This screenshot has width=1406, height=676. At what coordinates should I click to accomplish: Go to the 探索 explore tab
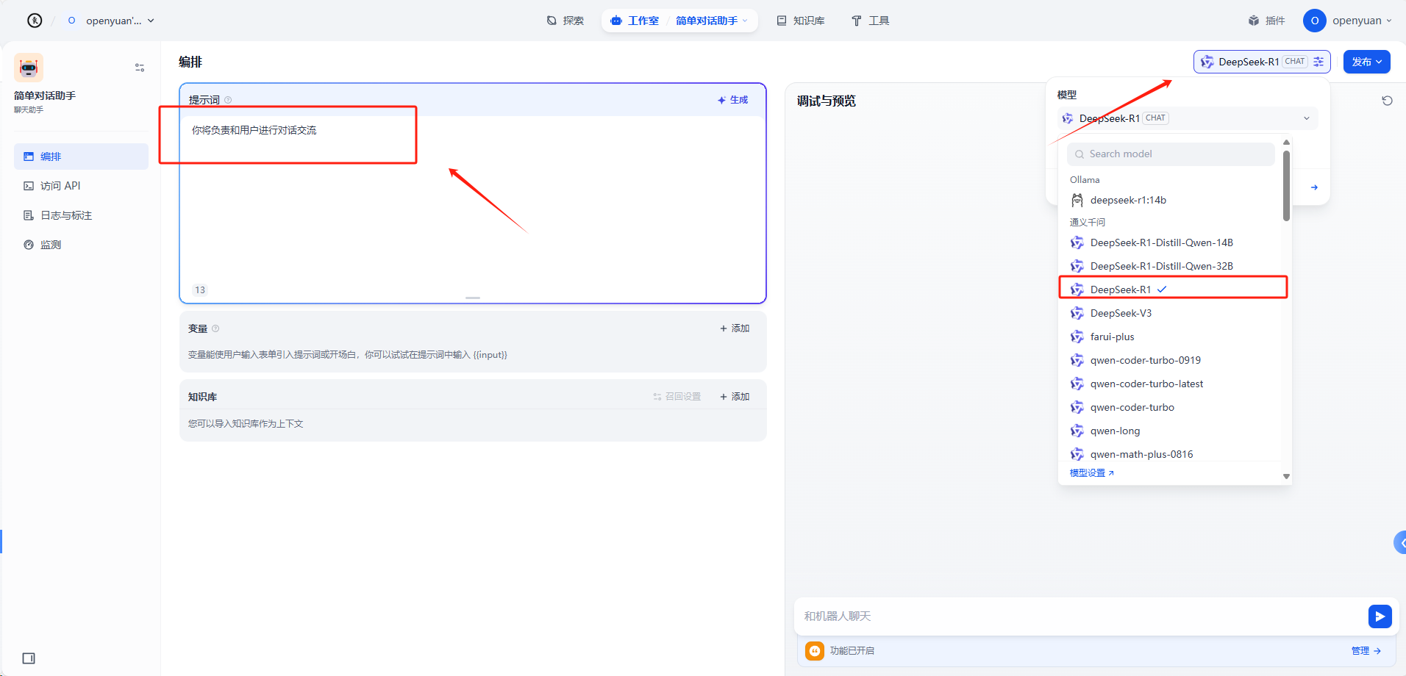pyautogui.click(x=565, y=21)
